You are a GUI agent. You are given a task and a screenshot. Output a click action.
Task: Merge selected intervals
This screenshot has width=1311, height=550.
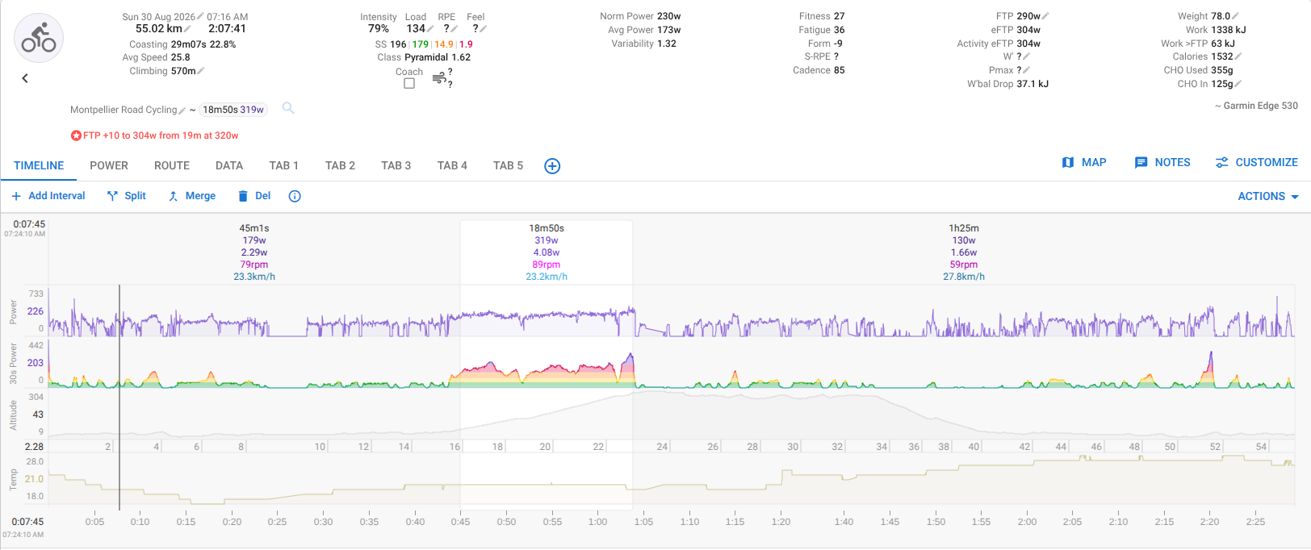pos(192,196)
